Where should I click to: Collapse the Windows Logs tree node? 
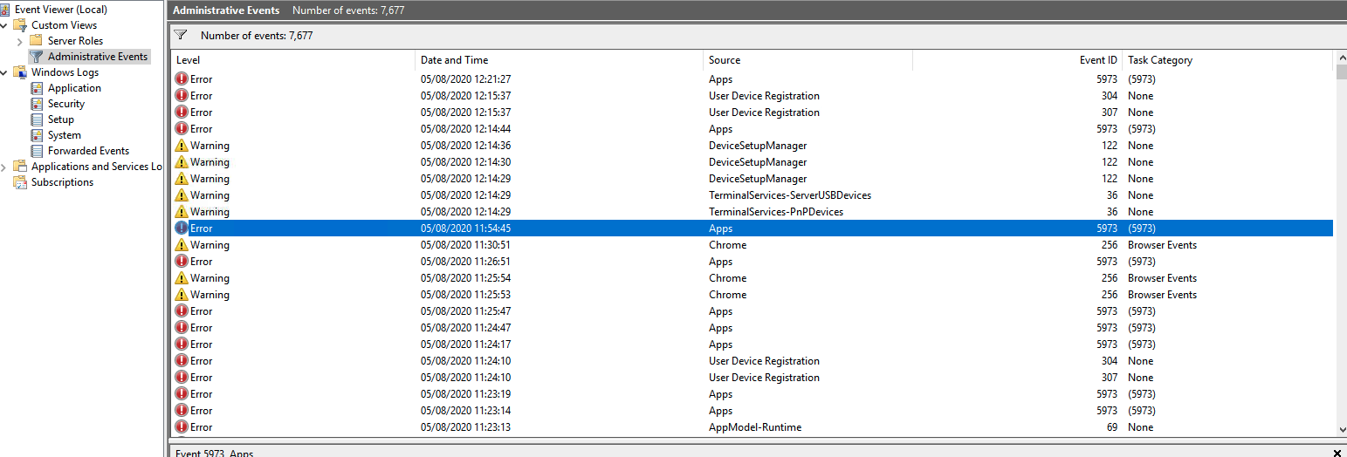click(x=3, y=72)
